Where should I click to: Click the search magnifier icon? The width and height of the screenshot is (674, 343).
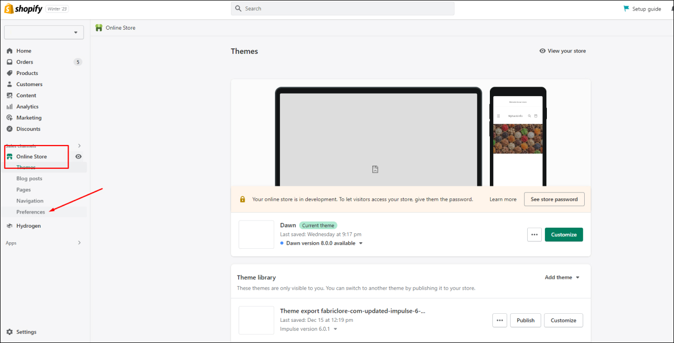click(x=239, y=9)
